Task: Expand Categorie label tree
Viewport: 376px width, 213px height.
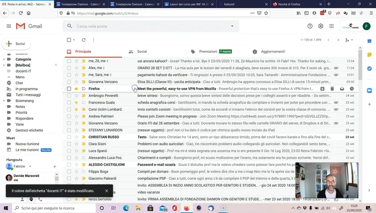Action: tap(4, 60)
